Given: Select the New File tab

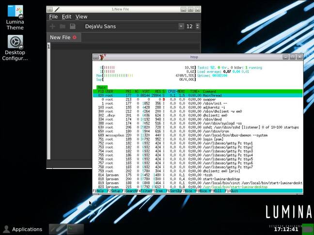Looking at the screenshot, I should [63, 37].
